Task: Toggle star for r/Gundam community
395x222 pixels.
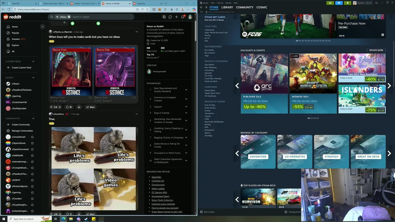Action: click(x=32, y=199)
